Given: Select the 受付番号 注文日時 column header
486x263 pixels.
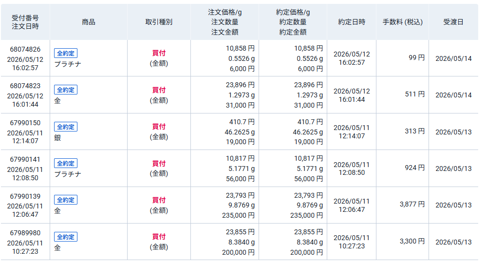Looking at the screenshot, I should pyautogui.click(x=25, y=22).
